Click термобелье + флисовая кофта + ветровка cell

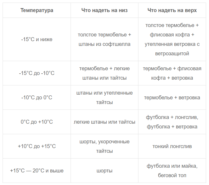(x=172, y=73)
